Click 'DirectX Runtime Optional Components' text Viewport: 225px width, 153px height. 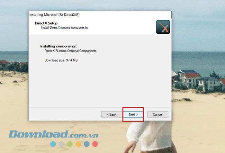click(70, 51)
